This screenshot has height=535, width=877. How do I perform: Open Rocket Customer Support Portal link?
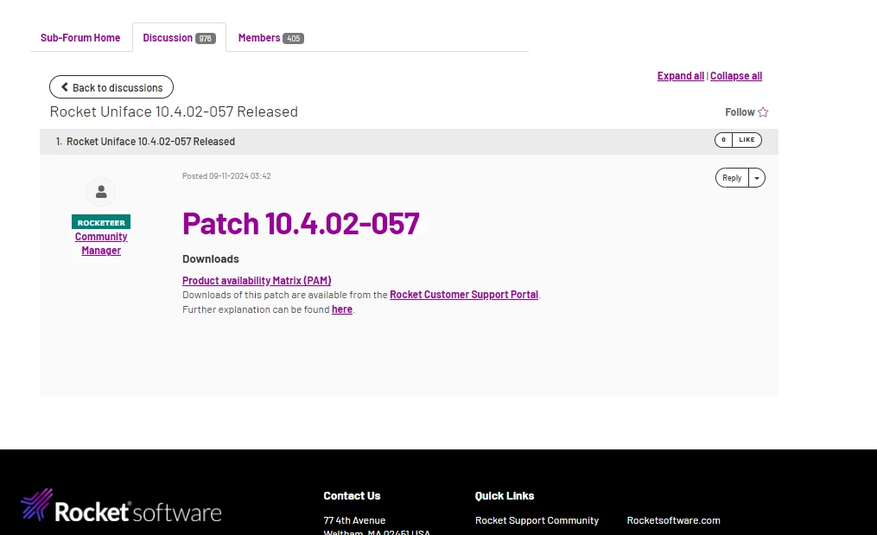[x=464, y=295]
